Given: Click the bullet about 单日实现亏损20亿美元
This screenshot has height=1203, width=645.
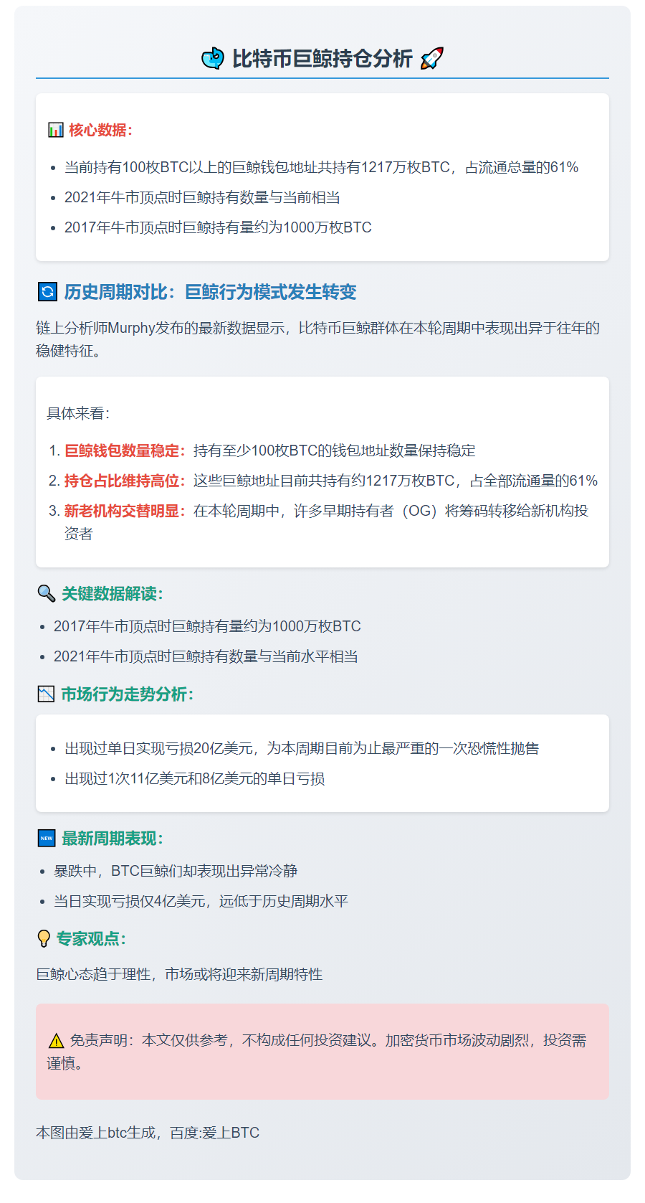Looking at the screenshot, I should pos(301,748).
